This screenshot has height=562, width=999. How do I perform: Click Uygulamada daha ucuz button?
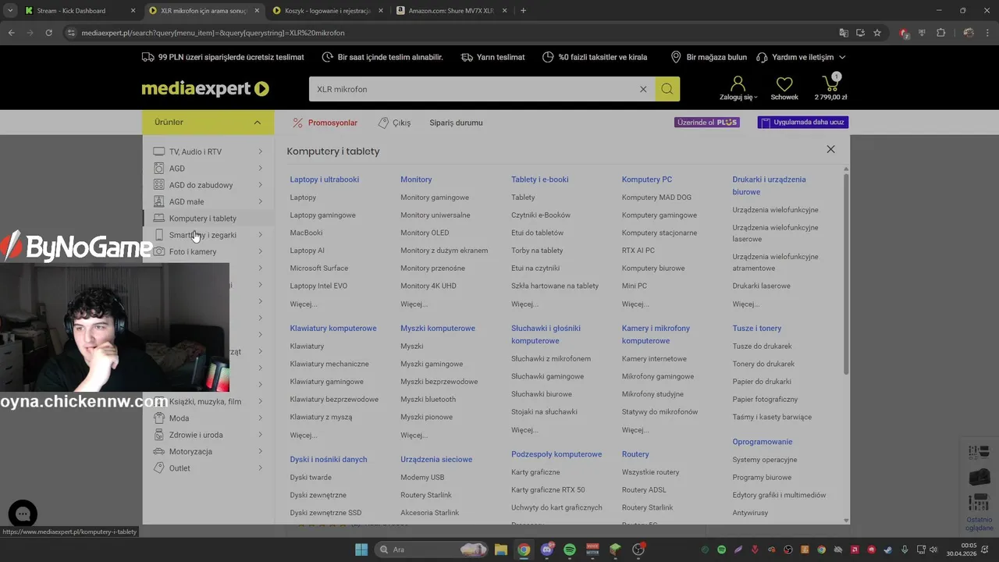coord(803,123)
